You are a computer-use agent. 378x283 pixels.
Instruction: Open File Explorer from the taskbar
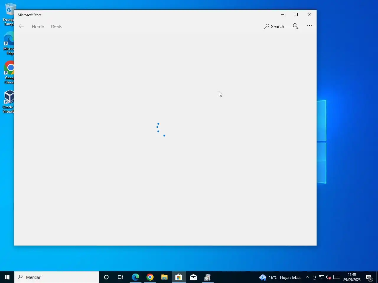click(x=164, y=277)
